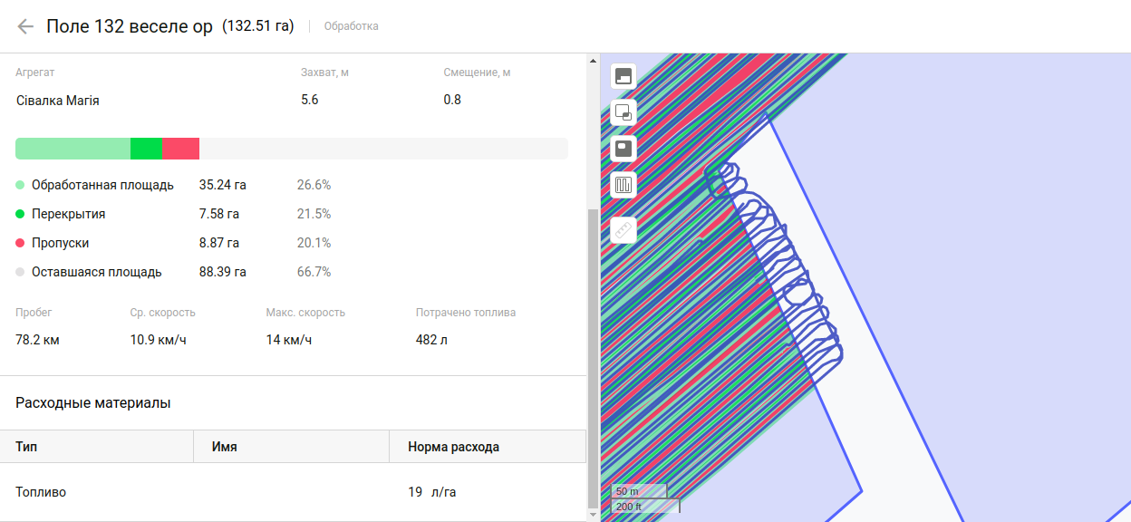This screenshot has height=522, width=1131.
Task: Click the back arrow next to field title
Action: [x=25, y=26]
